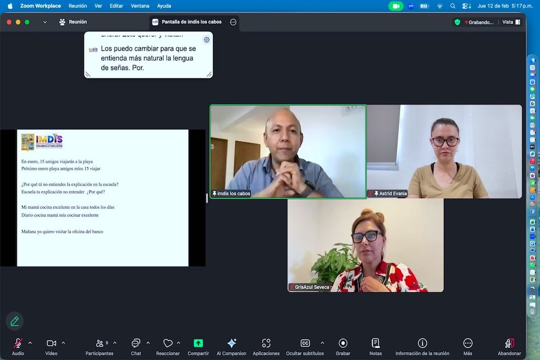540x360 pixels.
Task: Click the green annotation pencil icon
Action: (x=14, y=321)
